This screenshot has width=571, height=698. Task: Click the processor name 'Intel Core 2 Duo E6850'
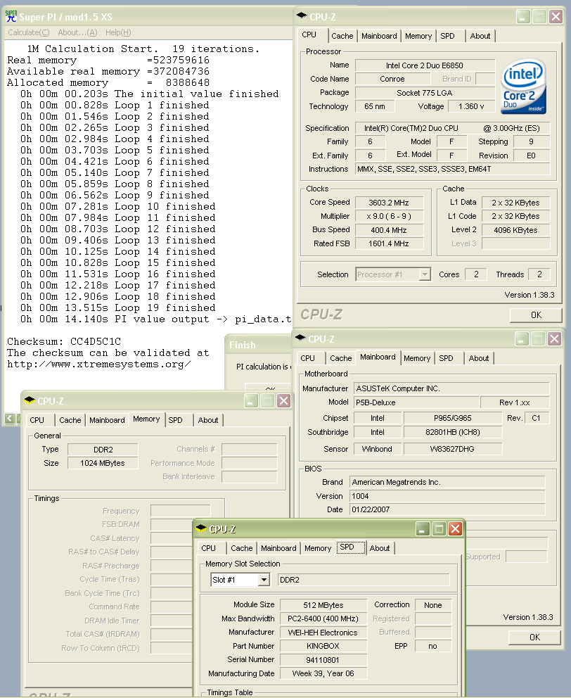click(x=425, y=65)
